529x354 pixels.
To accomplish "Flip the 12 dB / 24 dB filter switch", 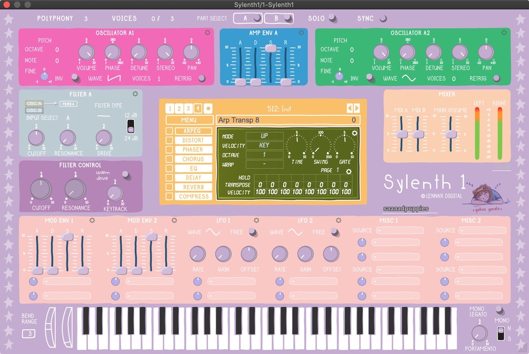I will point(131,126).
